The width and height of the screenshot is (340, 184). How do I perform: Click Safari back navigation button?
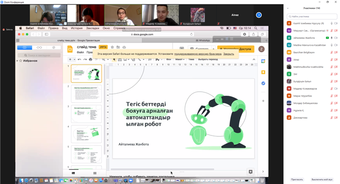34,34
